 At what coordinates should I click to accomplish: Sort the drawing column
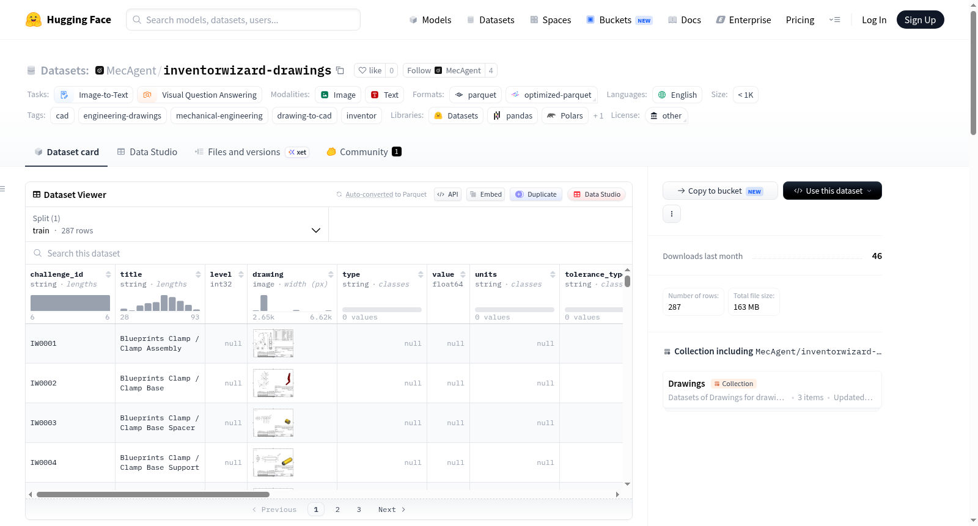[331, 274]
